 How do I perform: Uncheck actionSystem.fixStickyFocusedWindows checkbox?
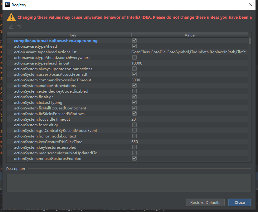click(134, 113)
